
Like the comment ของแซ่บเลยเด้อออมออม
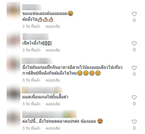(134, 14)
